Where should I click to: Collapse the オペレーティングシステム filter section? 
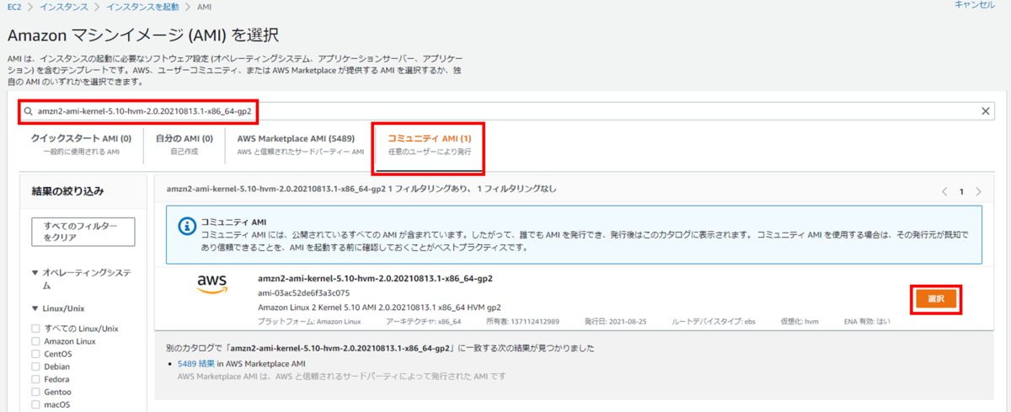[x=35, y=273]
